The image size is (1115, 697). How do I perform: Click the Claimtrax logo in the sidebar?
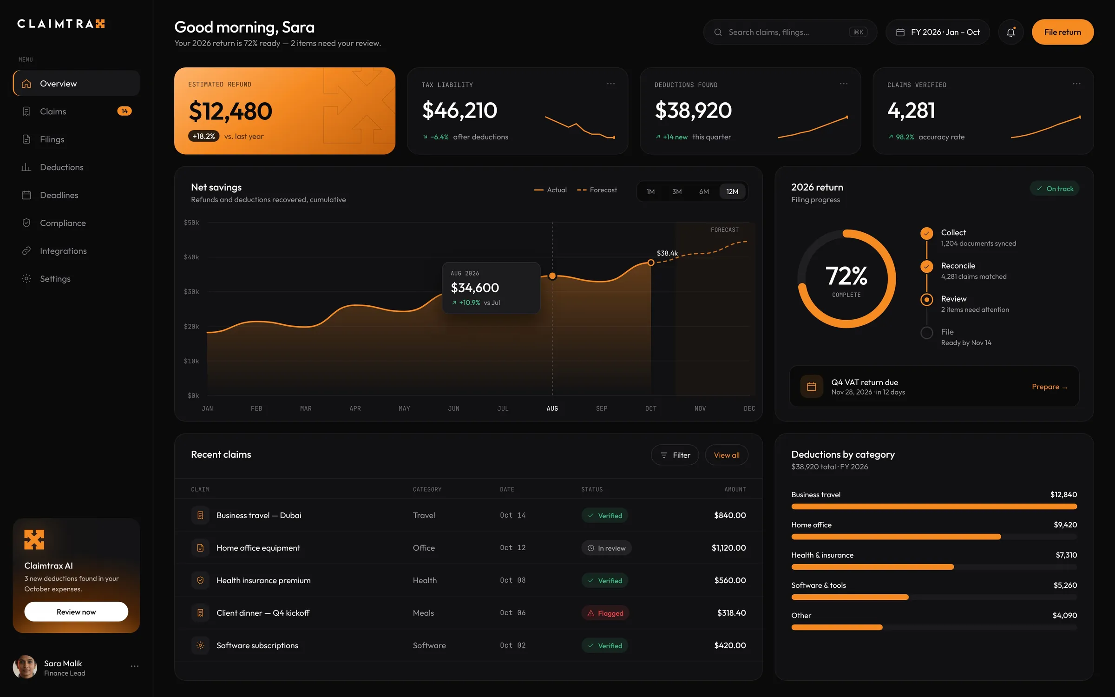point(61,24)
